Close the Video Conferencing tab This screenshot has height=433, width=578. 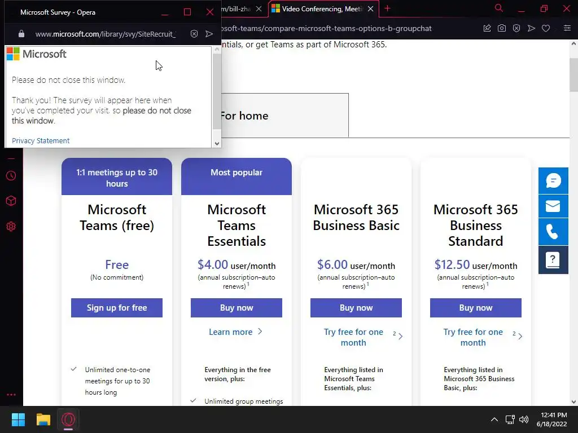pyautogui.click(x=370, y=9)
